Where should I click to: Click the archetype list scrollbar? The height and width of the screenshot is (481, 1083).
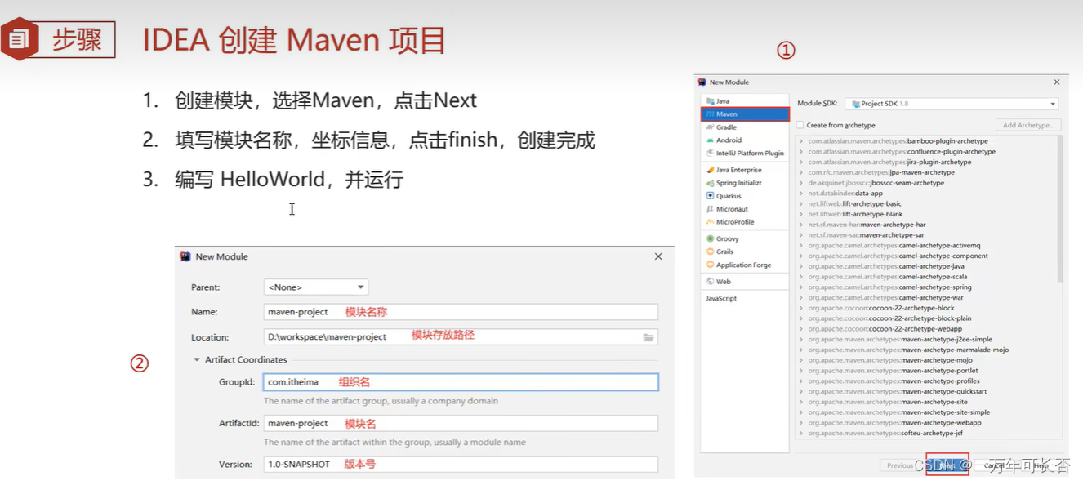1060,209
